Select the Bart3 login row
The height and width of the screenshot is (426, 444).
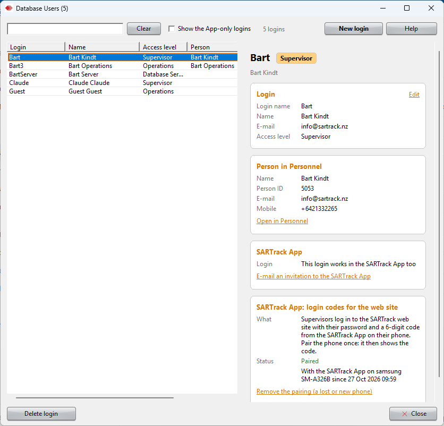click(122, 66)
